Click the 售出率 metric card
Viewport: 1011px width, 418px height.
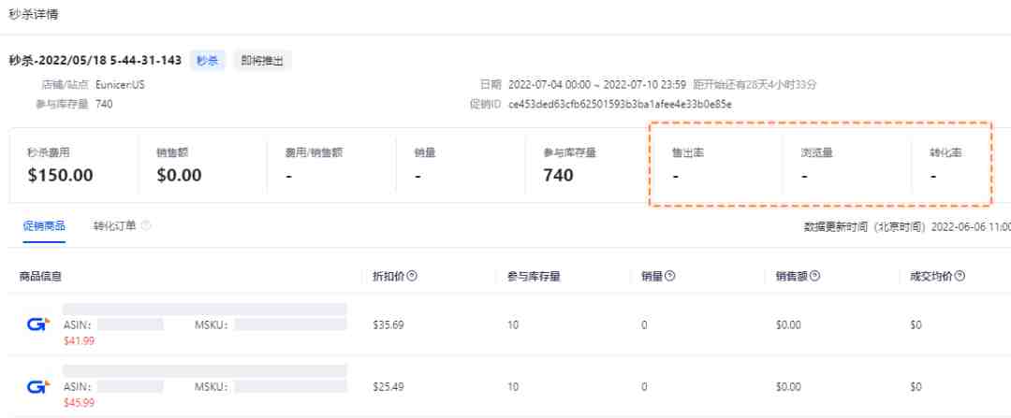[x=718, y=166]
